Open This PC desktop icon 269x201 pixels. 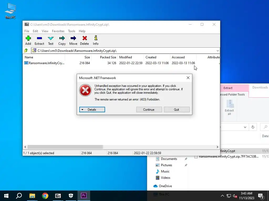pos(10,11)
